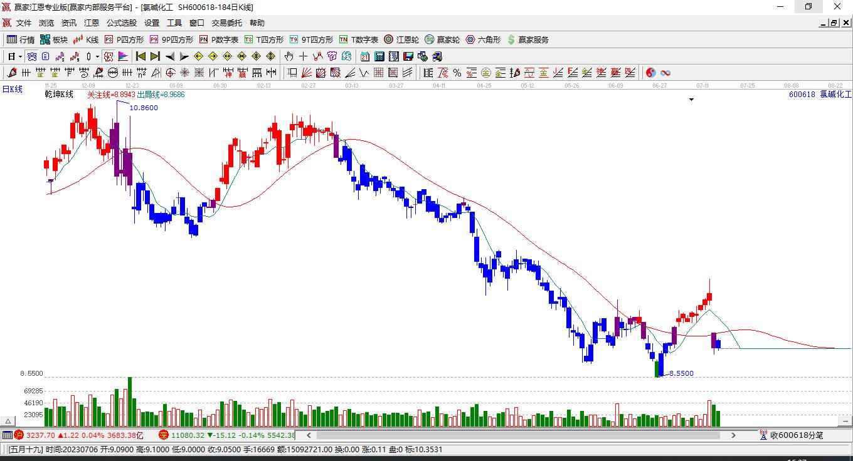Expand the candlestick style dropdown arrow
The height and width of the screenshot is (461, 853).
[x=97, y=56]
